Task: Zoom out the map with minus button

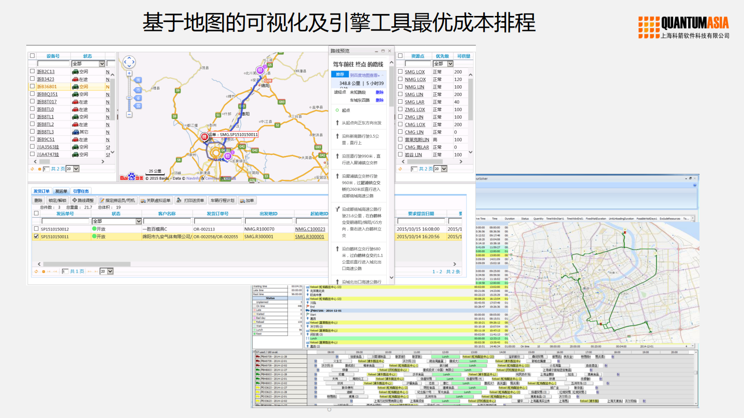Action: 129,114
